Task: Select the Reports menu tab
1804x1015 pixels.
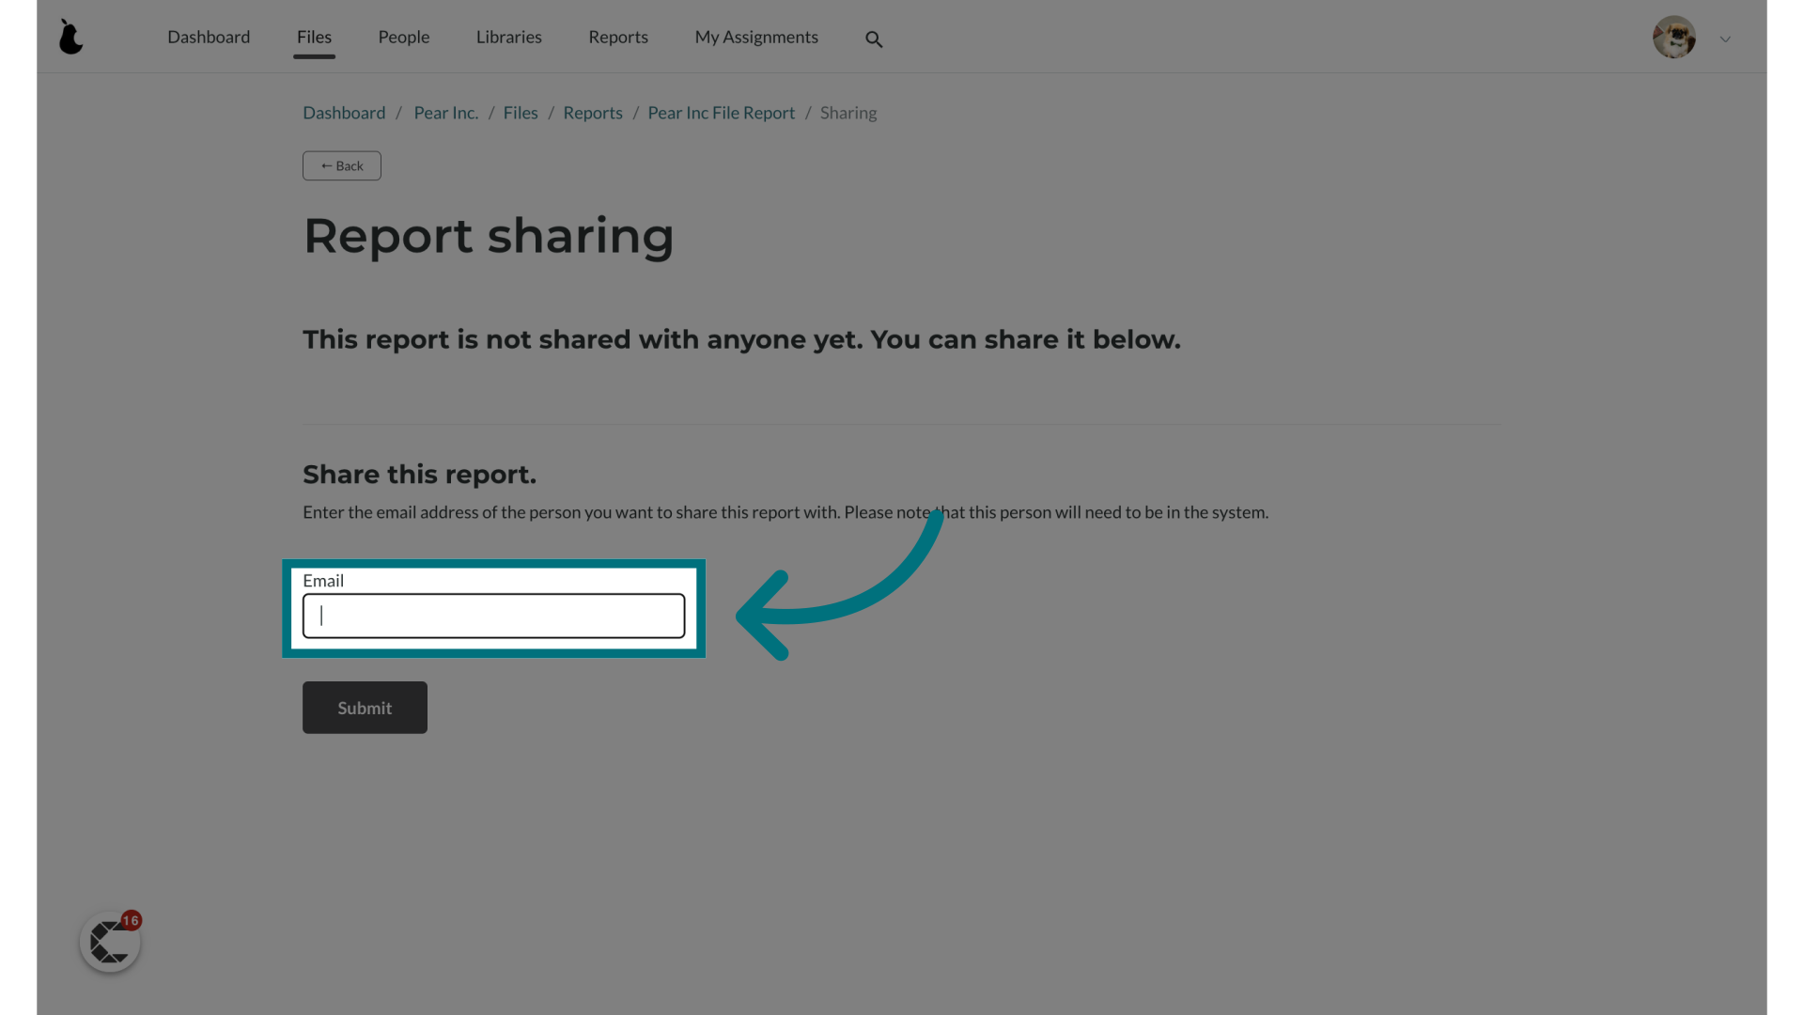Action: tap(618, 38)
